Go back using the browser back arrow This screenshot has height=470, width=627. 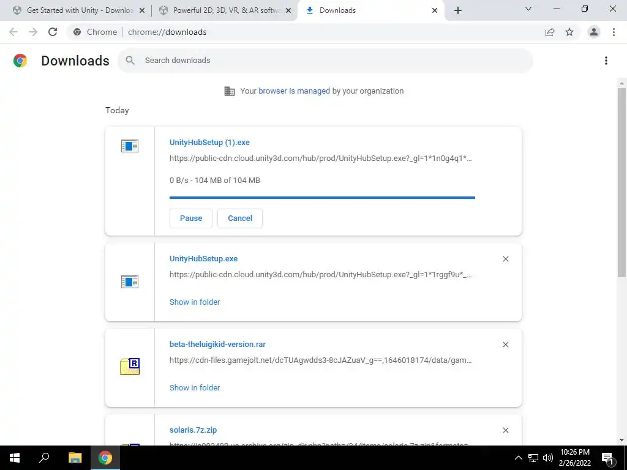pos(13,32)
